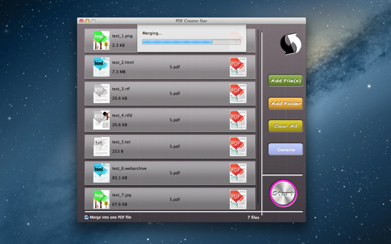The image size is (391, 244).
Task: Close the PDF Creator Star window
Action: [x=81, y=21]
